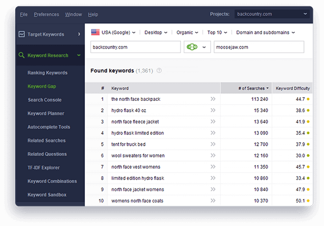This screenshot has height=226, width=324.
Task: Click difficulty dot next to 30.0
Action: coord(308,155)
